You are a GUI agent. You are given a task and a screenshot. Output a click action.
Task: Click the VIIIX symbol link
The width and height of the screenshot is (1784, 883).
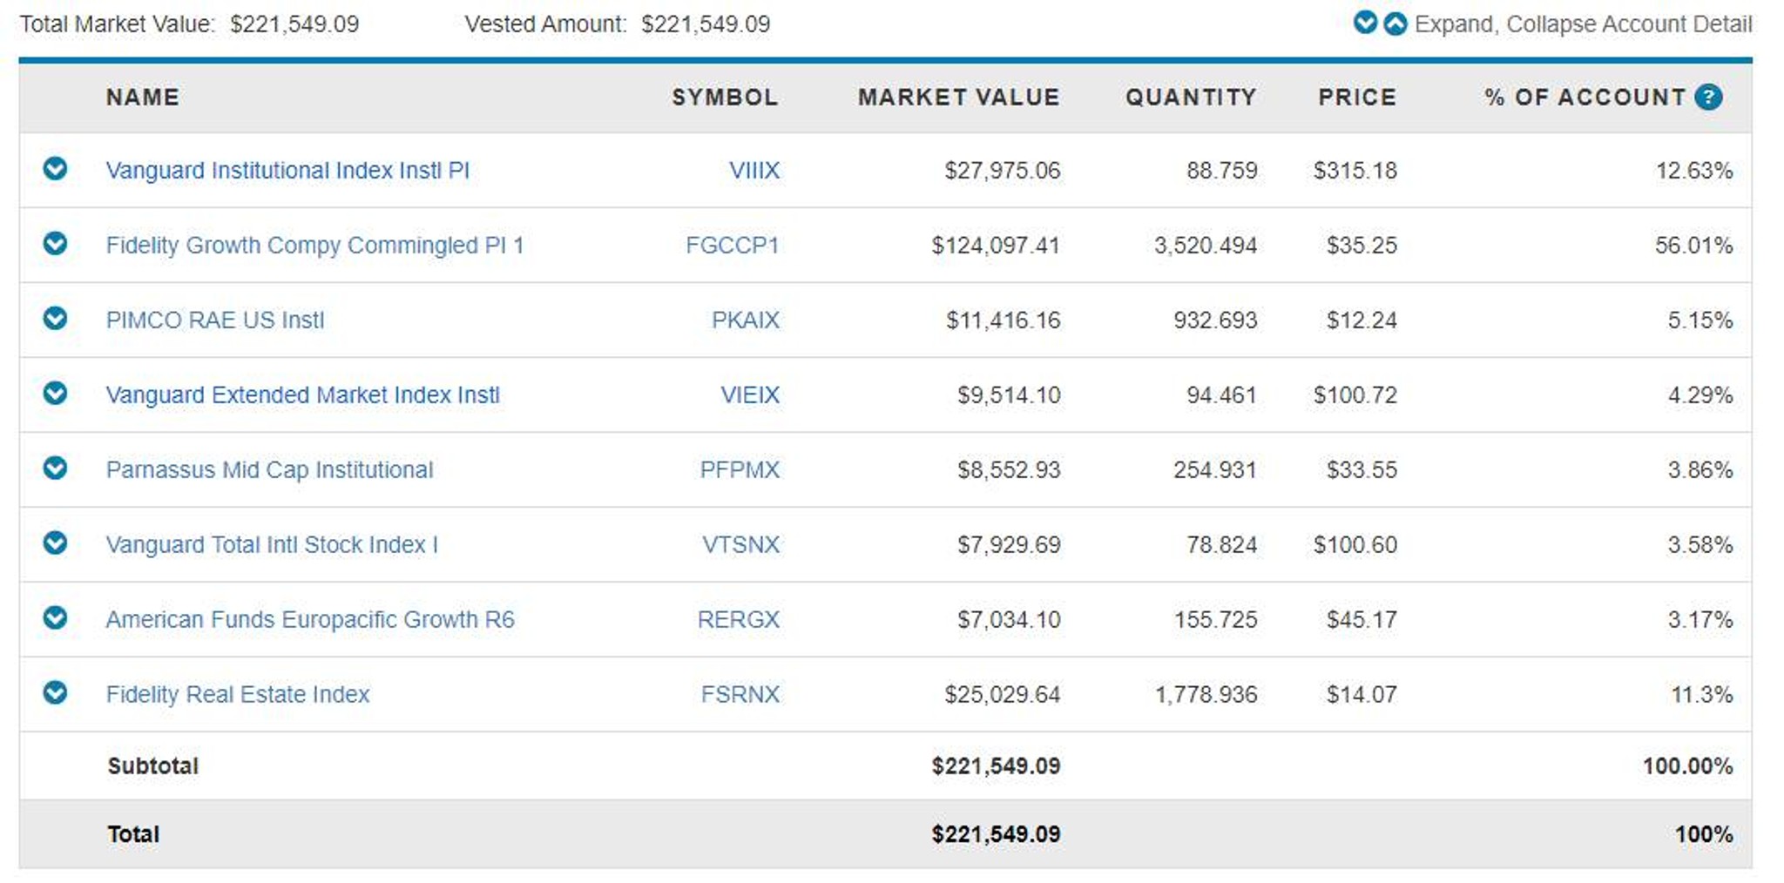point(754,170)
